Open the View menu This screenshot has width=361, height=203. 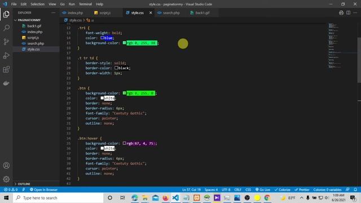pos(52,4)
